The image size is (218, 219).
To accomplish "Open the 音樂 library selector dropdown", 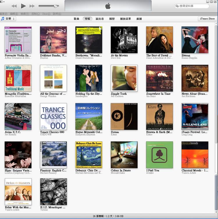I will coord(8,19).
